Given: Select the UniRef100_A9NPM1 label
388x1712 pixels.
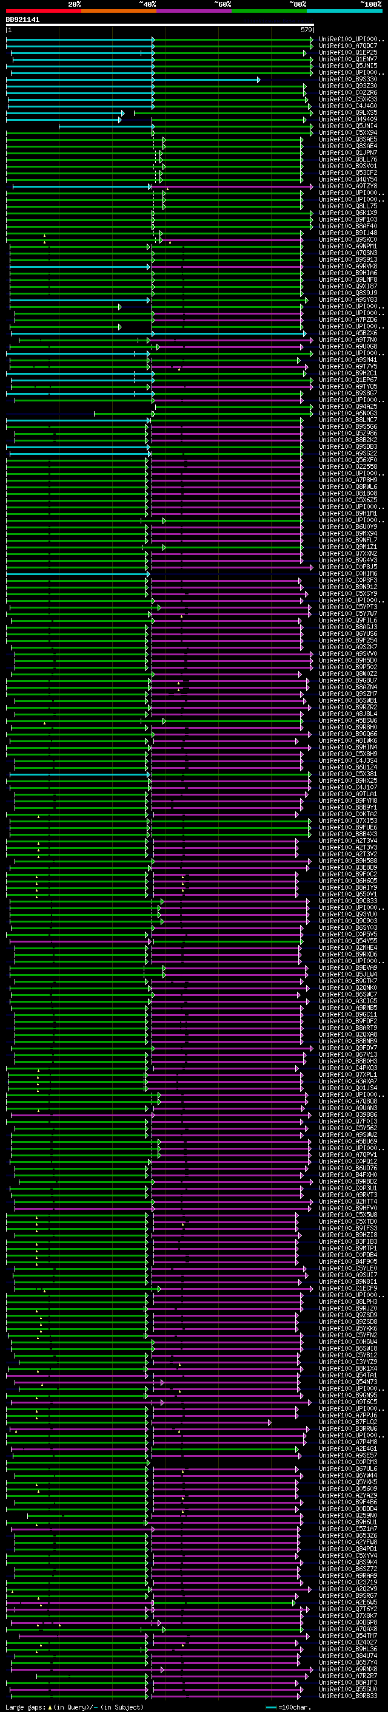Looking at the screenshot, I should (348, 247).
